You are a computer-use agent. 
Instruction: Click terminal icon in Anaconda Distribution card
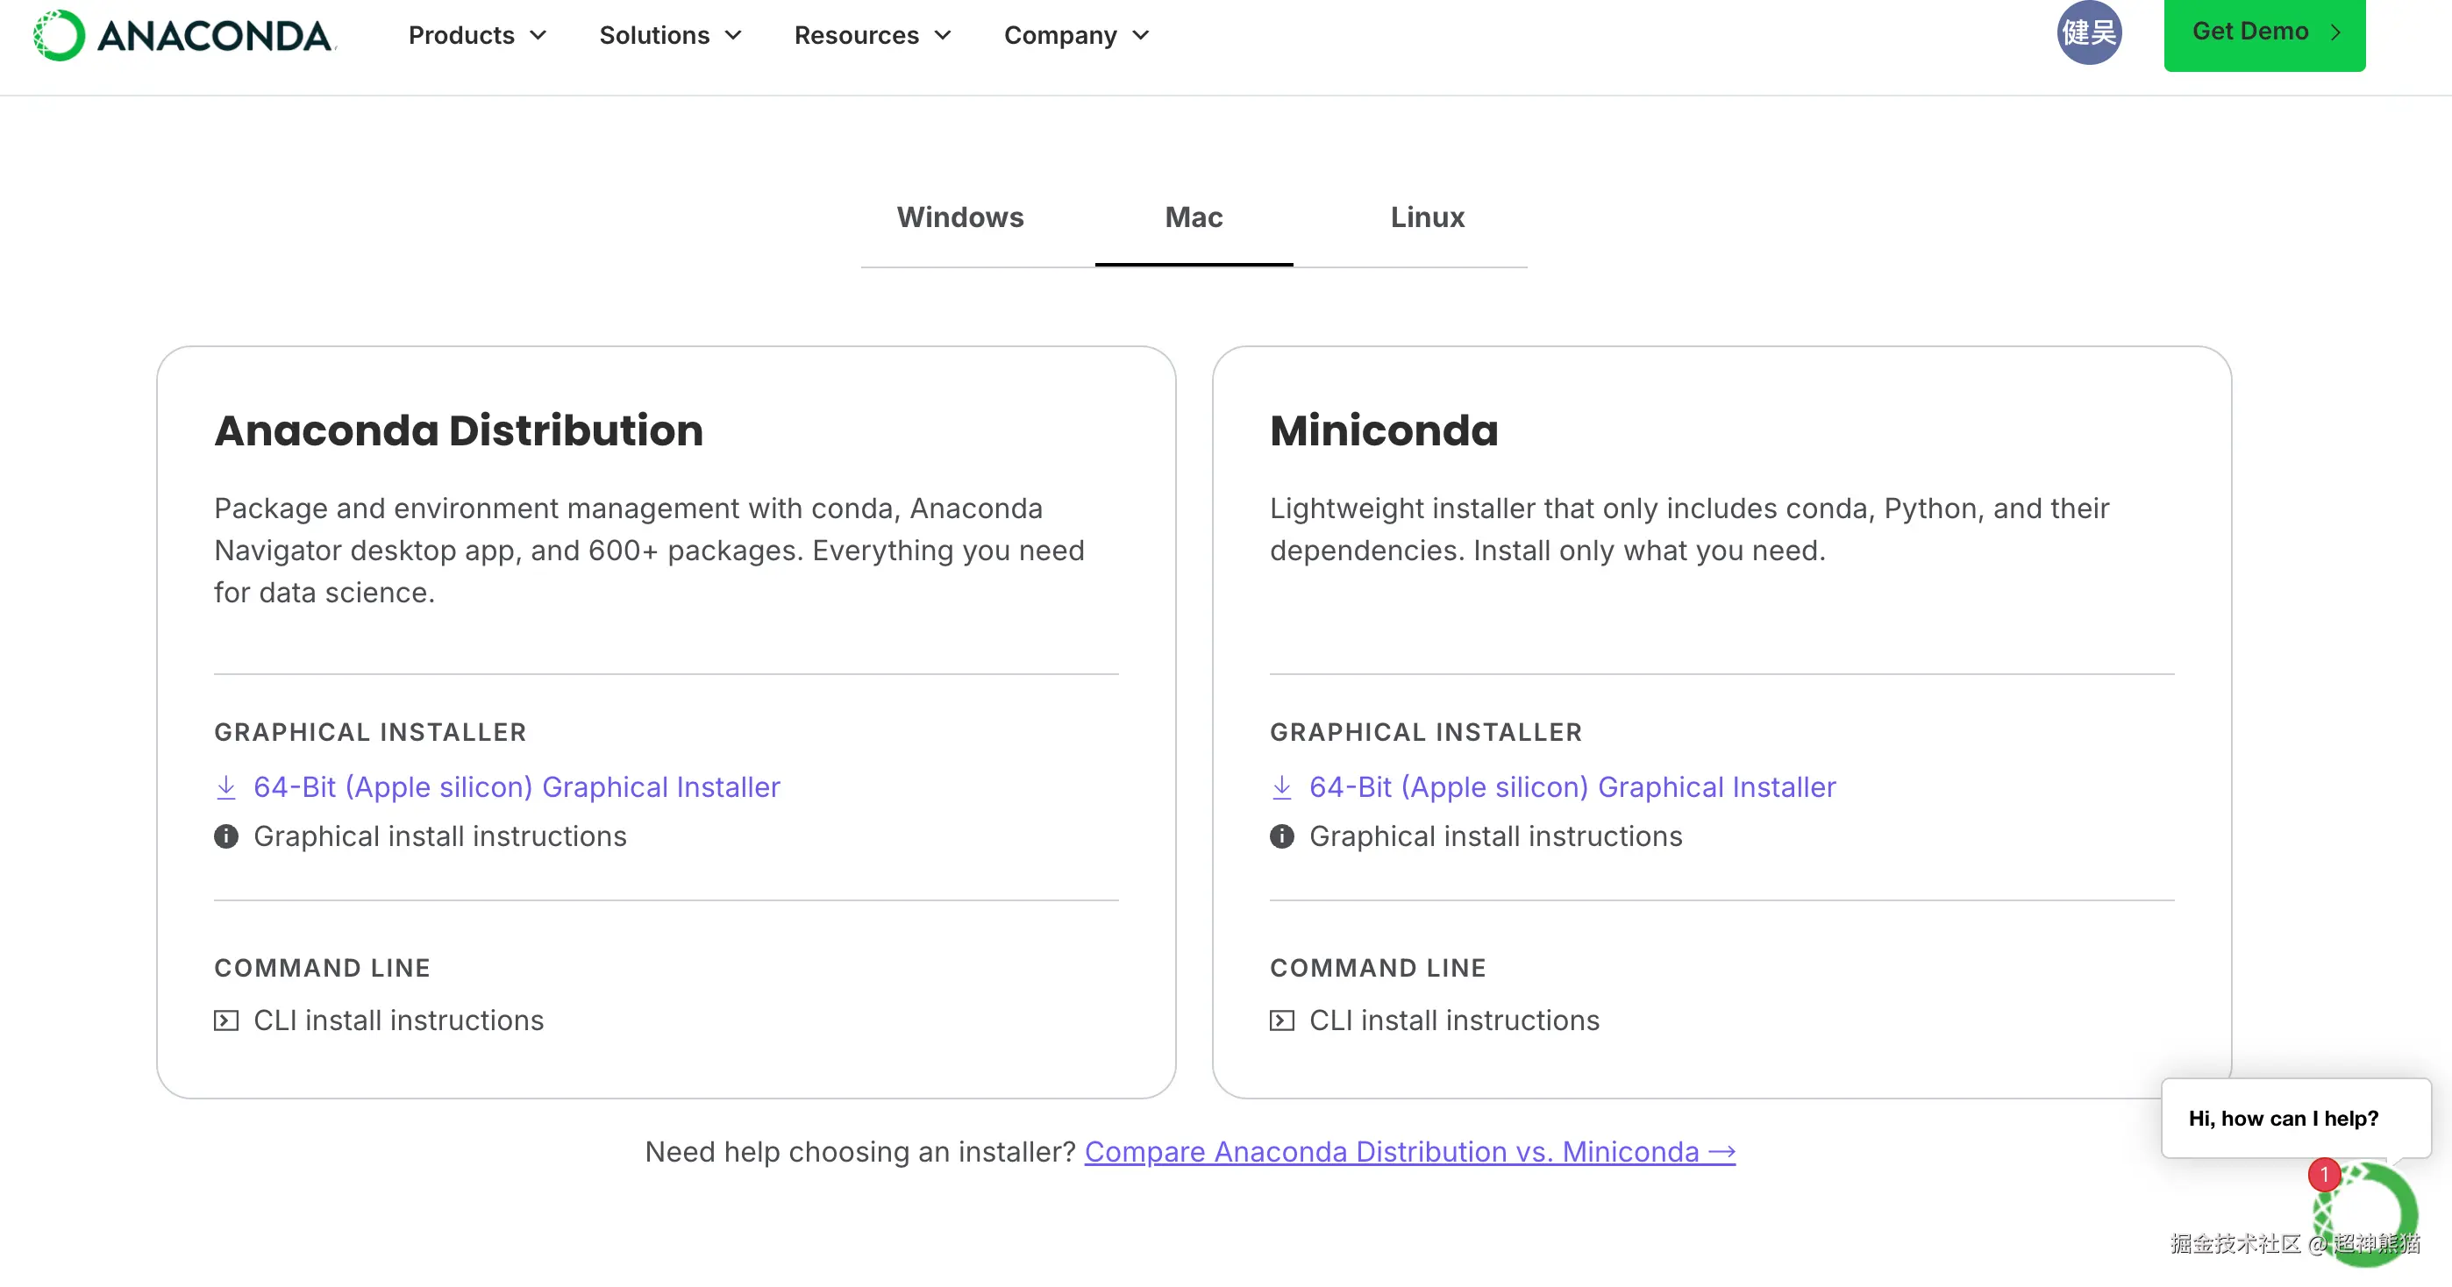[x=225, y=1020]
